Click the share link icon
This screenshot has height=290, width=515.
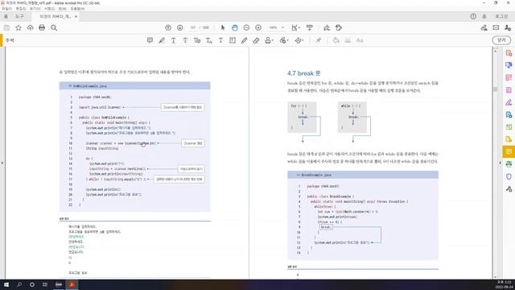tap(484, 28)
